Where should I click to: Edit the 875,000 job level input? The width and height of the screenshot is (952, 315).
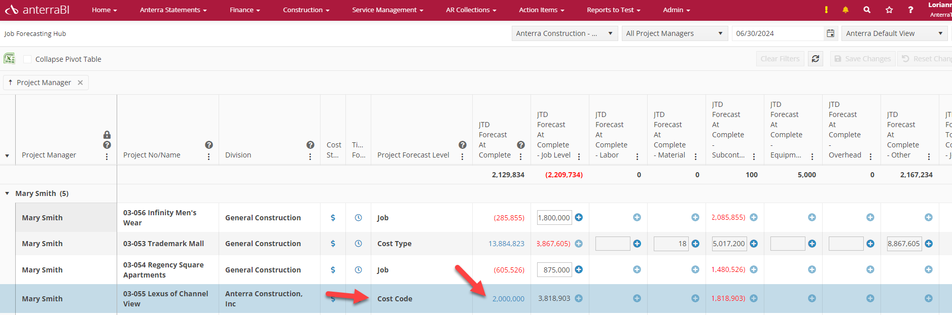coord(554,270)
